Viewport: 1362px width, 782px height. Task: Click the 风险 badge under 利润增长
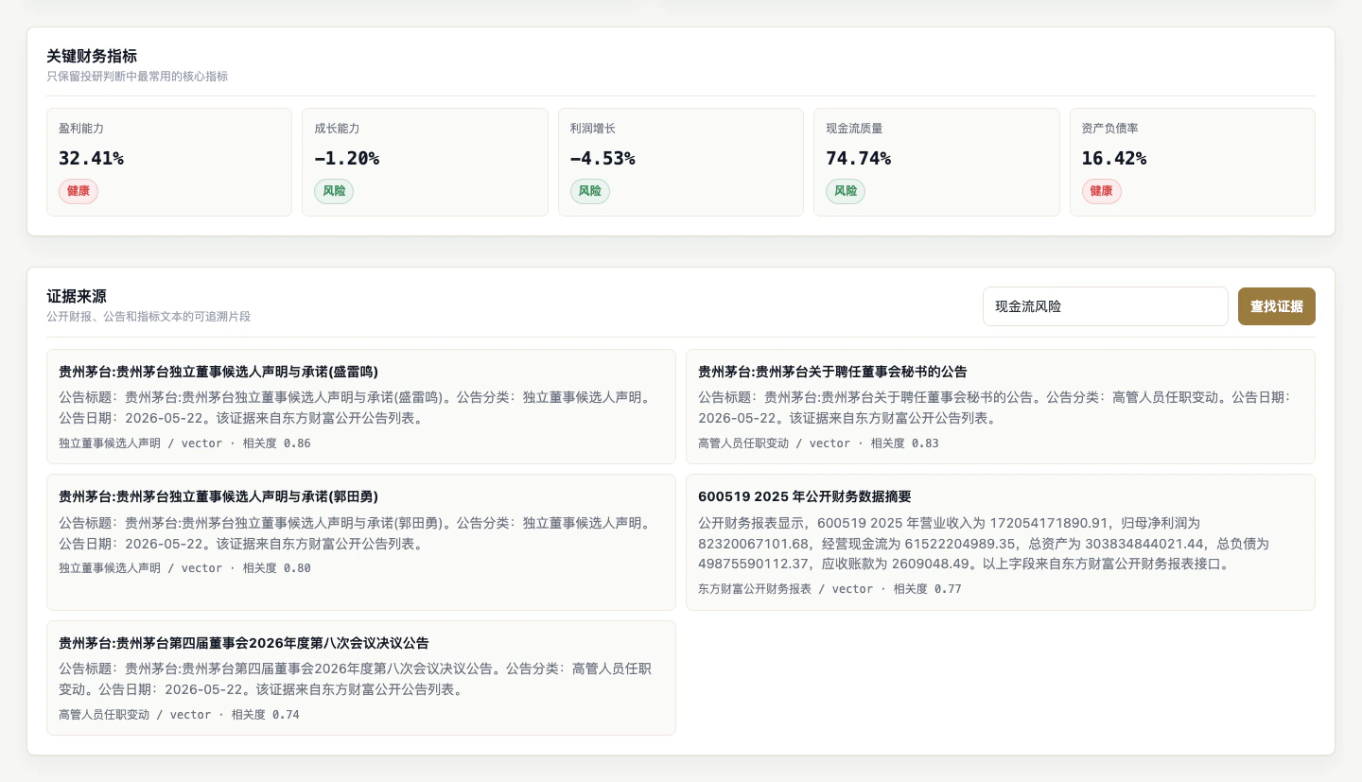[590, 191]
